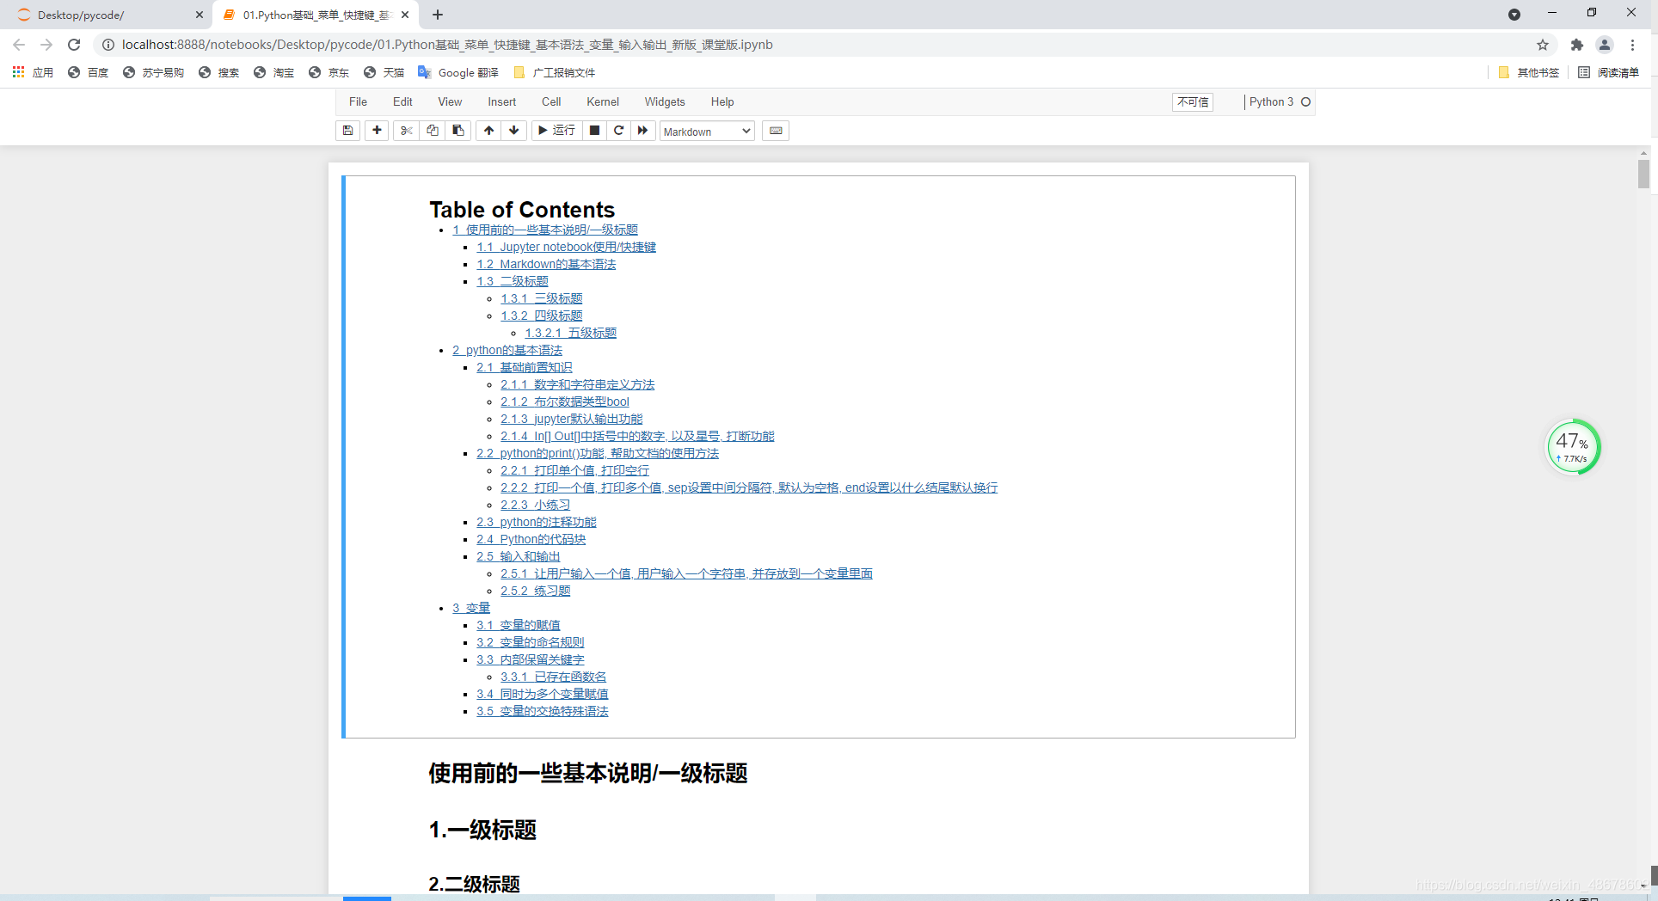1658x901 pixels.
Task: Open the 京东 bookmark
Action: [329, 72]
